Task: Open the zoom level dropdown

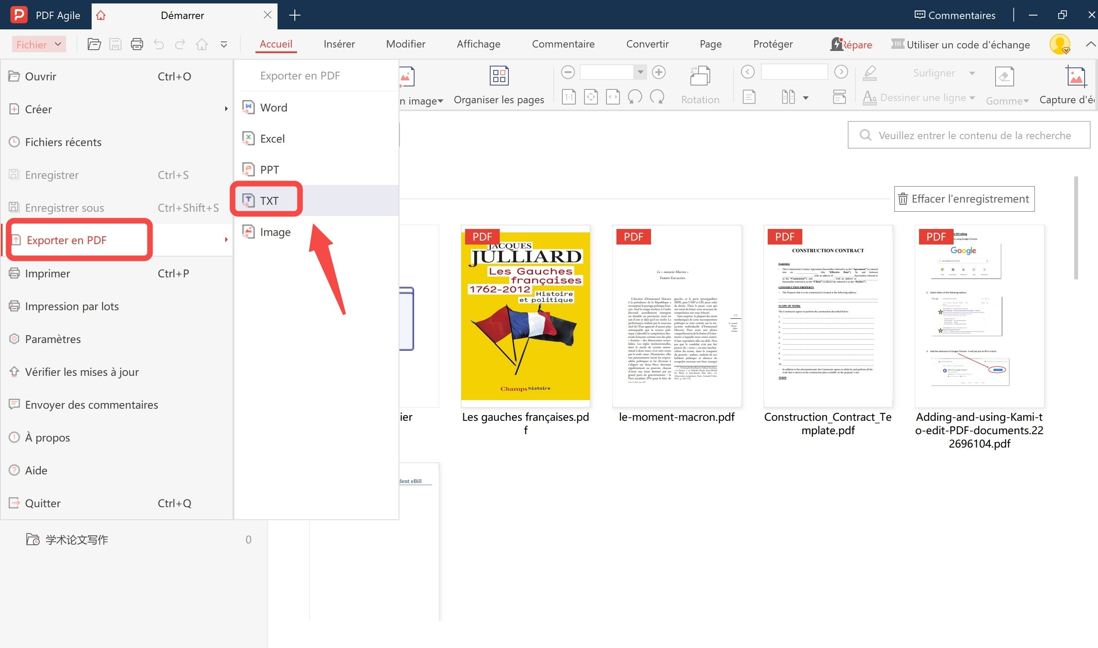Action: (640, 72)
